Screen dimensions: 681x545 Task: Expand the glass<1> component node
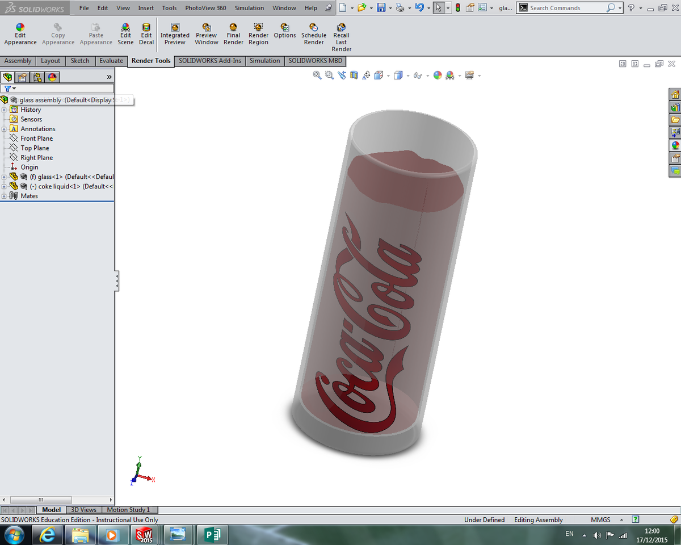pyautogui.click(x=4, y=177)
